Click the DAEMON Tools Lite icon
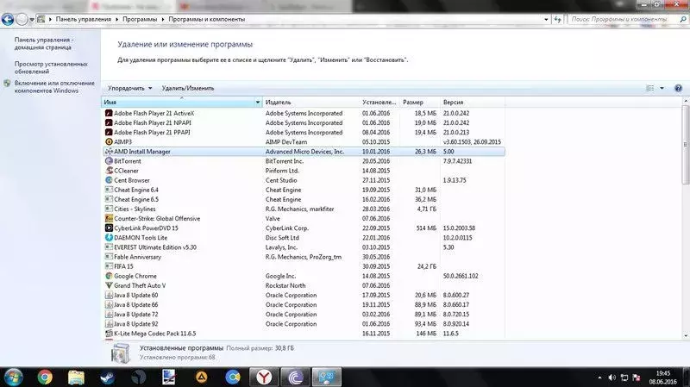This screenshot has width=690, height=387. (109, 238)
